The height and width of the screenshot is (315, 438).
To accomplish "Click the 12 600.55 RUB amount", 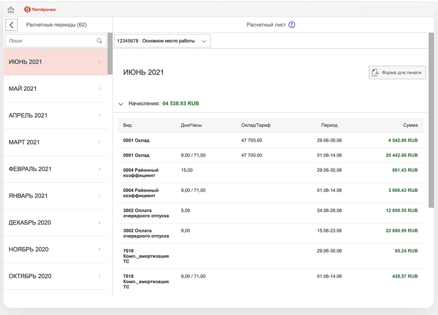I will 401,211.
